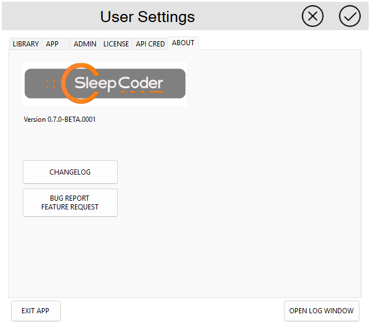371x333 pixels.
Task: Click Bug Report Feature Request button
Action: coord(70,202)
